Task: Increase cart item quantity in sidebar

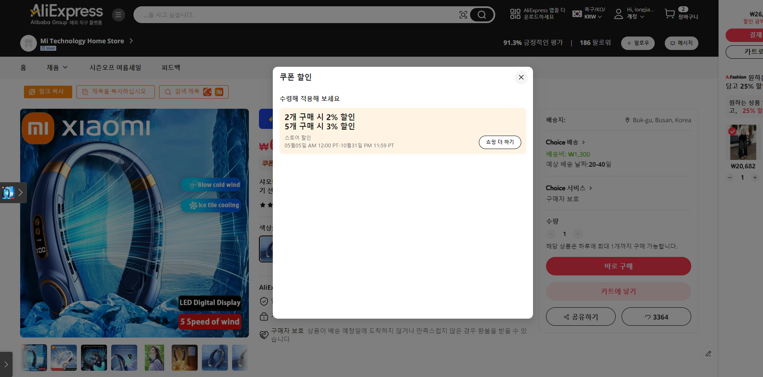Action: [x=755, y=178]
